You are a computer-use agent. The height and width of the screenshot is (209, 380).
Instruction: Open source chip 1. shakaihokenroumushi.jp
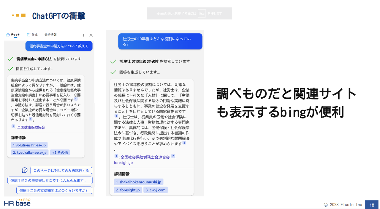pyautogui.click(x=139, y=182)
